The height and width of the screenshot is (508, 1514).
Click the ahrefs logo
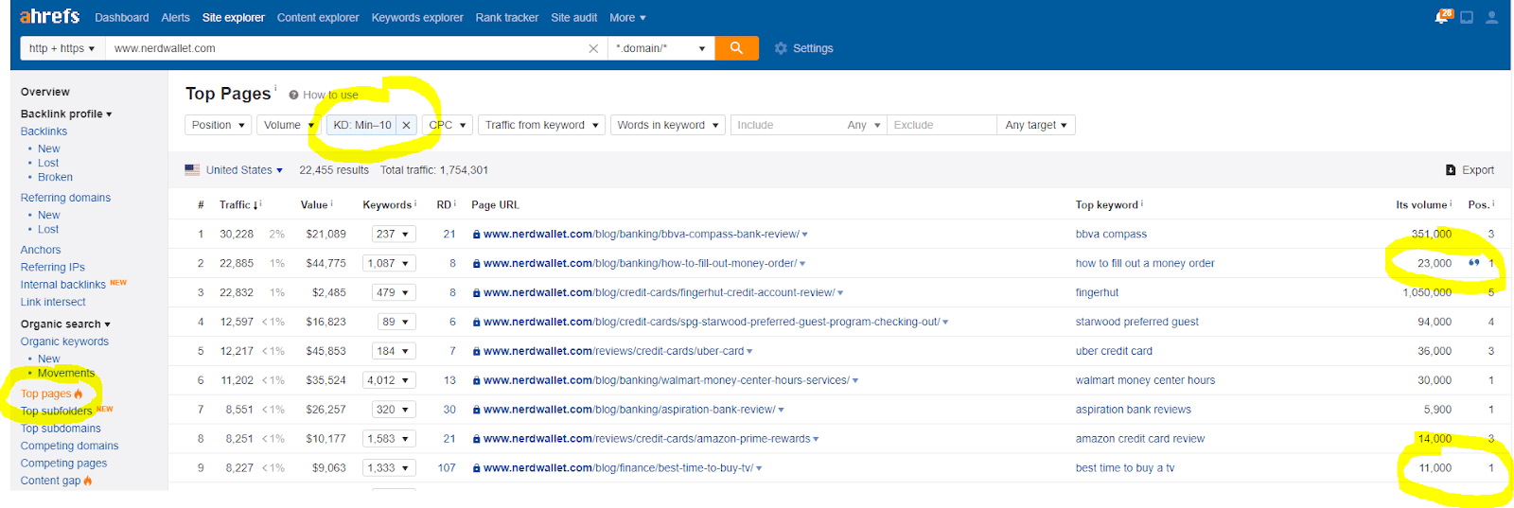pos(50,16)
